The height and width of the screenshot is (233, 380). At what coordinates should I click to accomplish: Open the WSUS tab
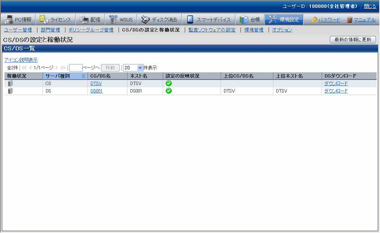point(121,19)
